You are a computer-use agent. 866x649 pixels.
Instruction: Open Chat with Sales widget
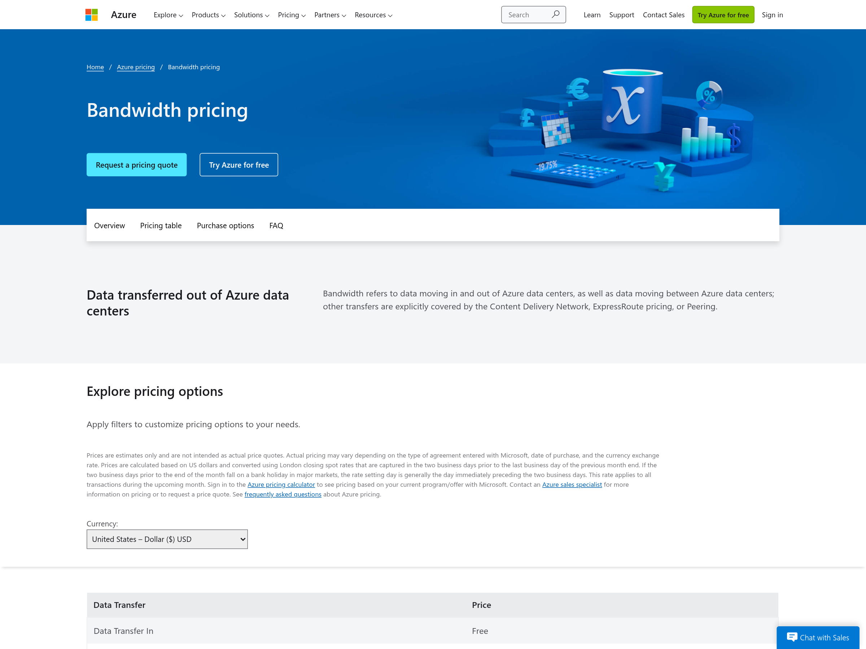pyautogui.click(x=818, y=637)
